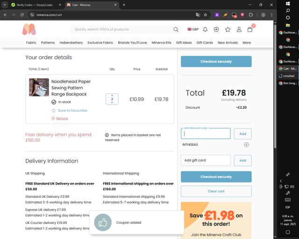This screenshot has width=299, height=239.
Task: Click the red shield extension icon
Action: [x=242, y=14]
